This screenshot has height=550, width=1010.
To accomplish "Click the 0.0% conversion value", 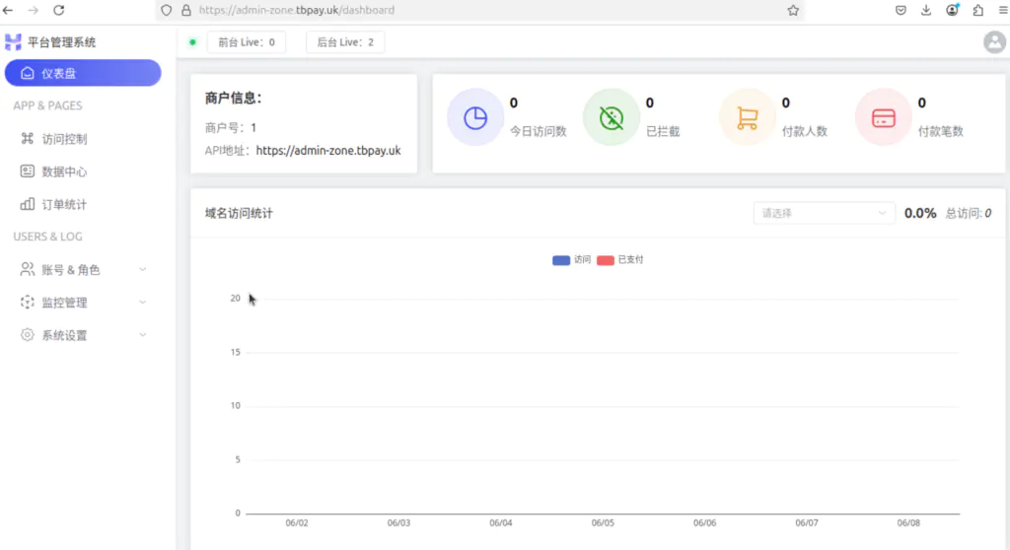I will pos(920,213).
